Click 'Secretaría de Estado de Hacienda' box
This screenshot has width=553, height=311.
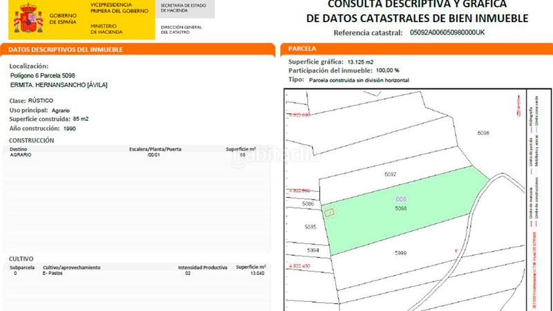click(184, 8)
